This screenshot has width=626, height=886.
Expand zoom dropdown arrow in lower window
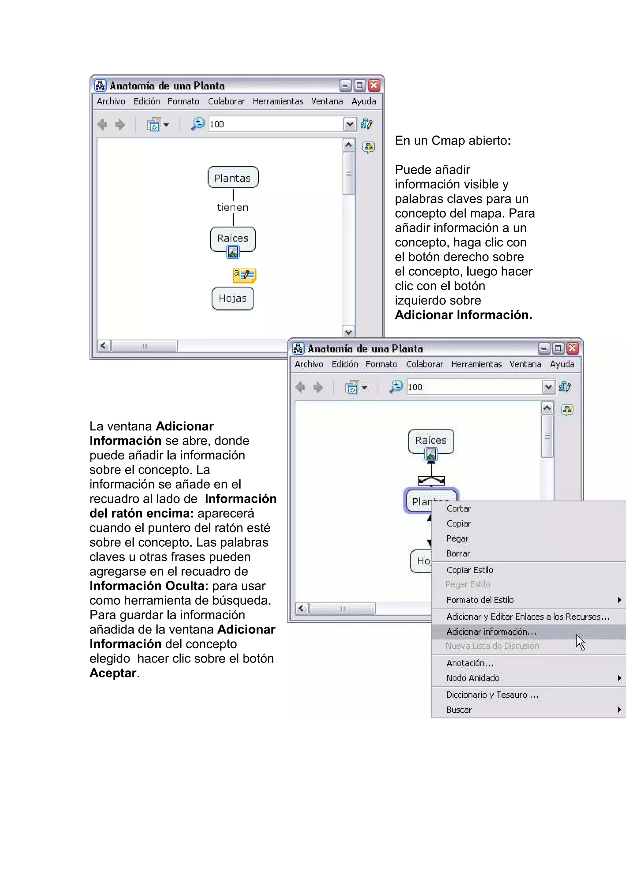pyautogui.click(x=548, y=387)
